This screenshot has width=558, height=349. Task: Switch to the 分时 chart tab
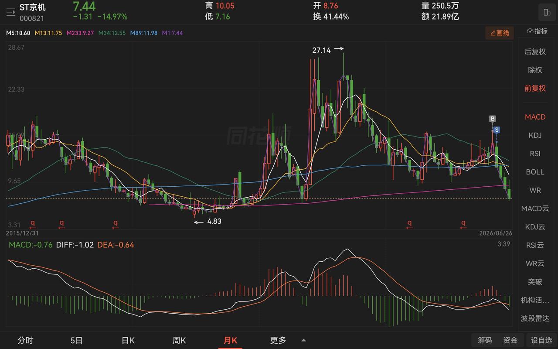point(25,340)
